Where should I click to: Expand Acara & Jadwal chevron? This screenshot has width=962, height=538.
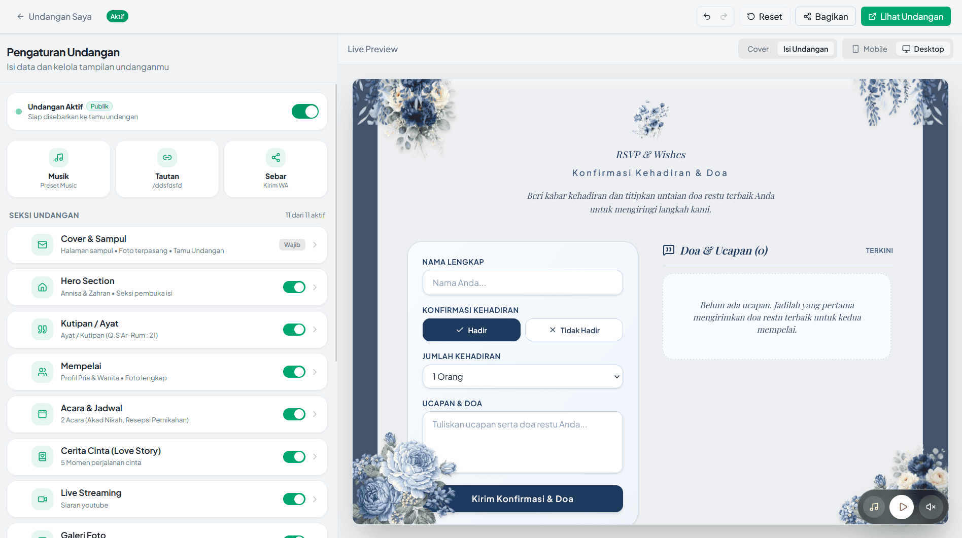coord(315,414)
